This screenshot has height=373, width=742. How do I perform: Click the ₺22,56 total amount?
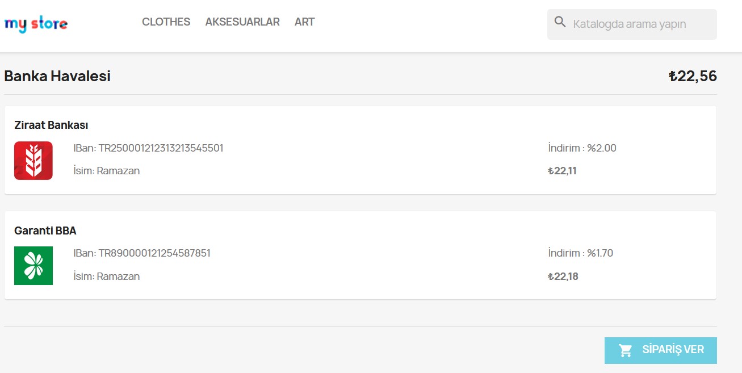[x=693, y=76]
